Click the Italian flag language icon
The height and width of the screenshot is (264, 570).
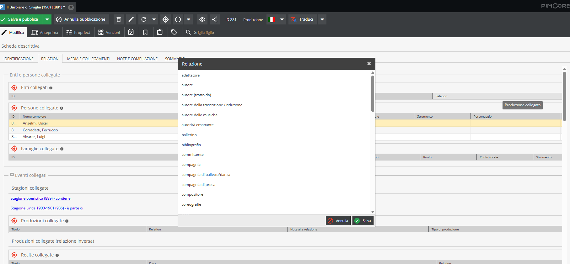click(x=272, y=19)
